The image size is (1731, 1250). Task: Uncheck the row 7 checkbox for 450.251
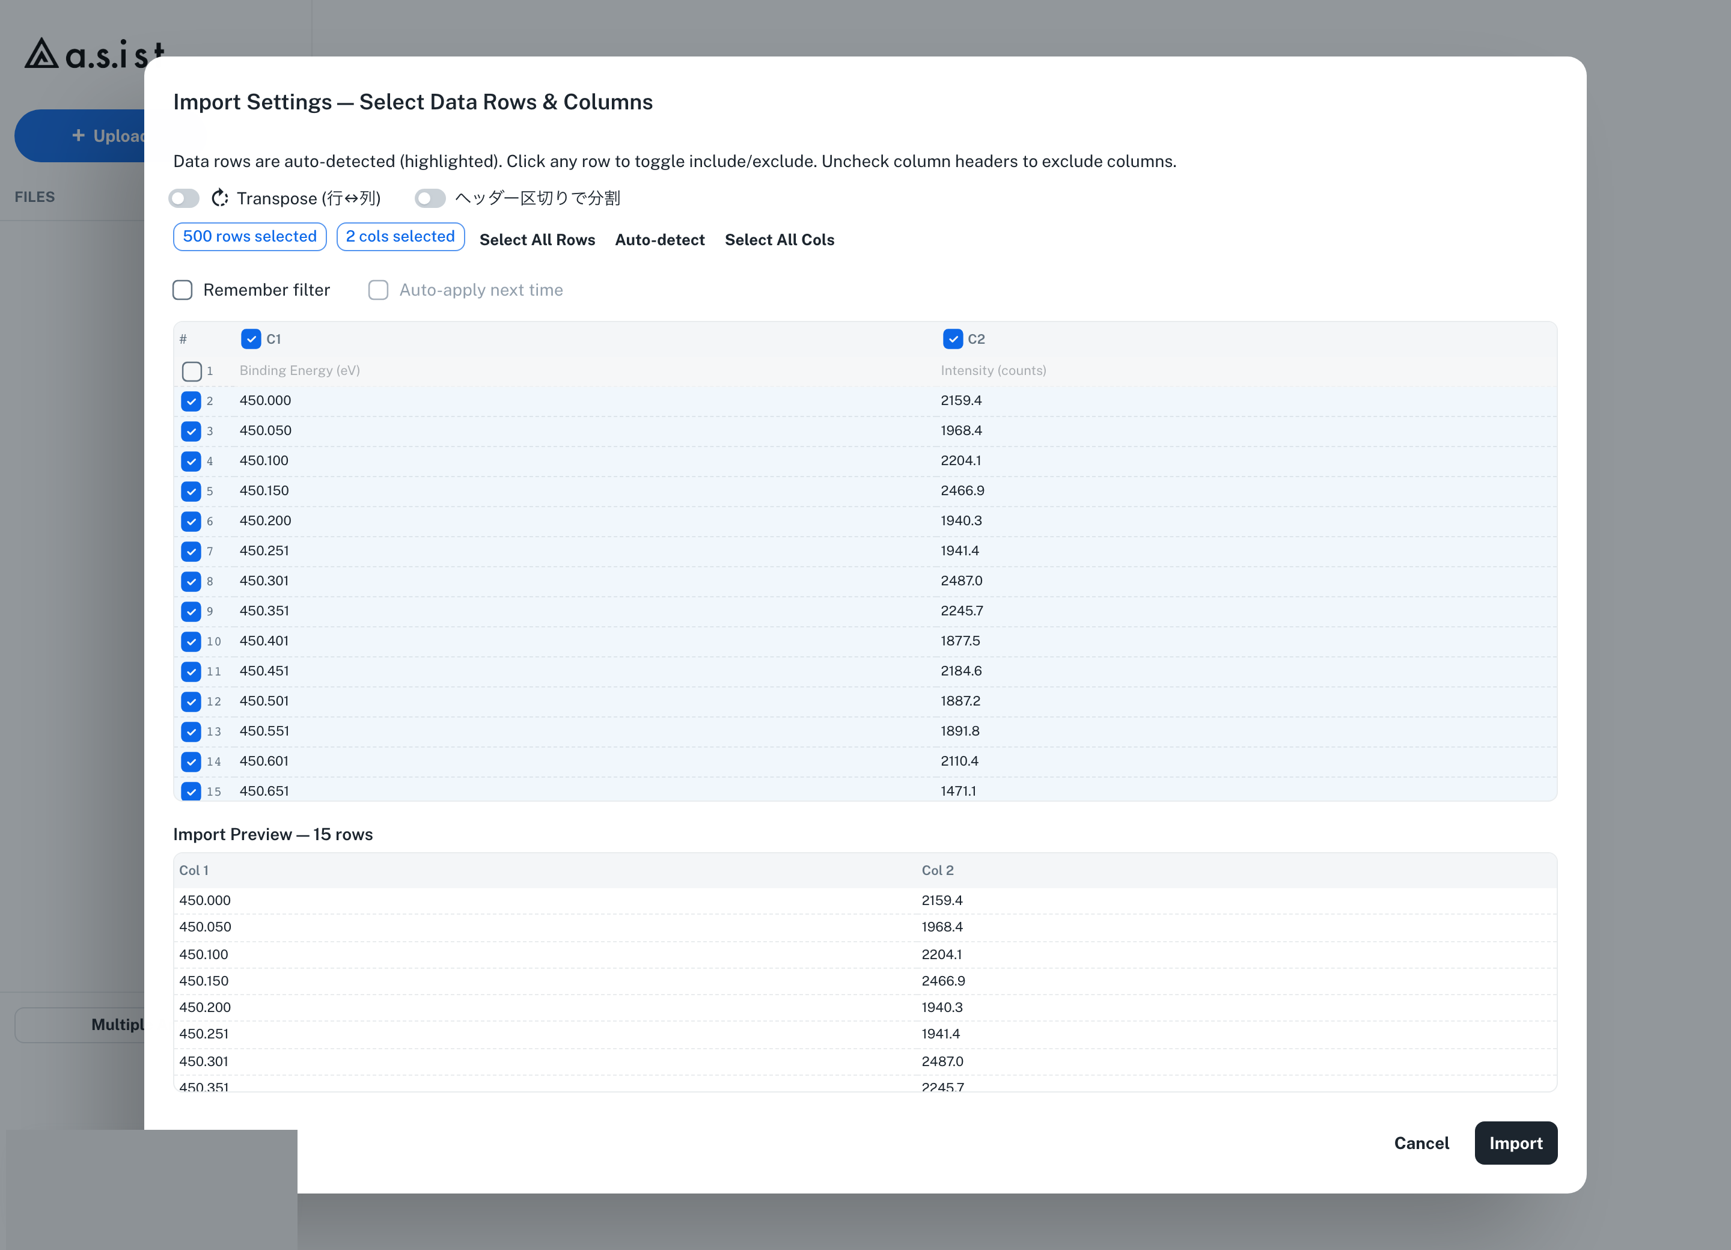pyautogui.click(x=191, y=551)
